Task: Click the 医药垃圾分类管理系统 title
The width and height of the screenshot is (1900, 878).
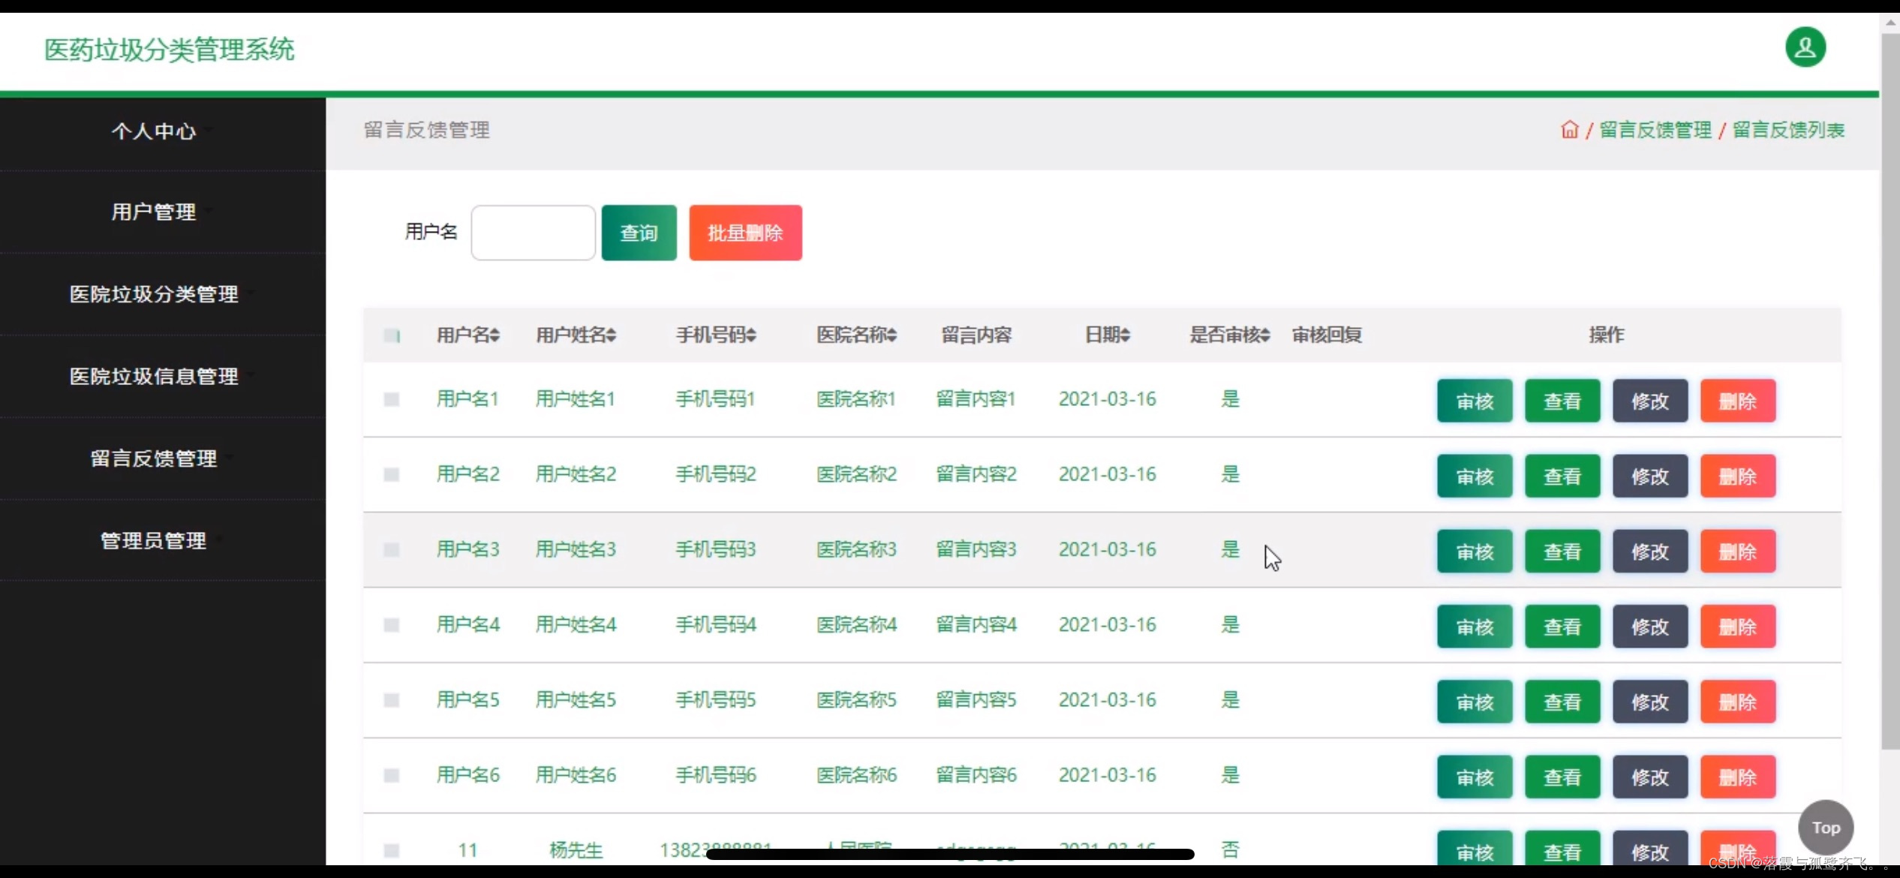Action: [x=169, y=50]
